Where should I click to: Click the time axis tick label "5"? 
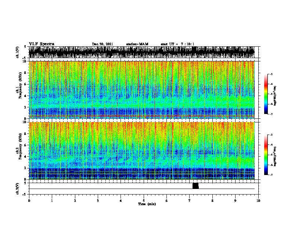pyautogui.click(x=144, y=201)
